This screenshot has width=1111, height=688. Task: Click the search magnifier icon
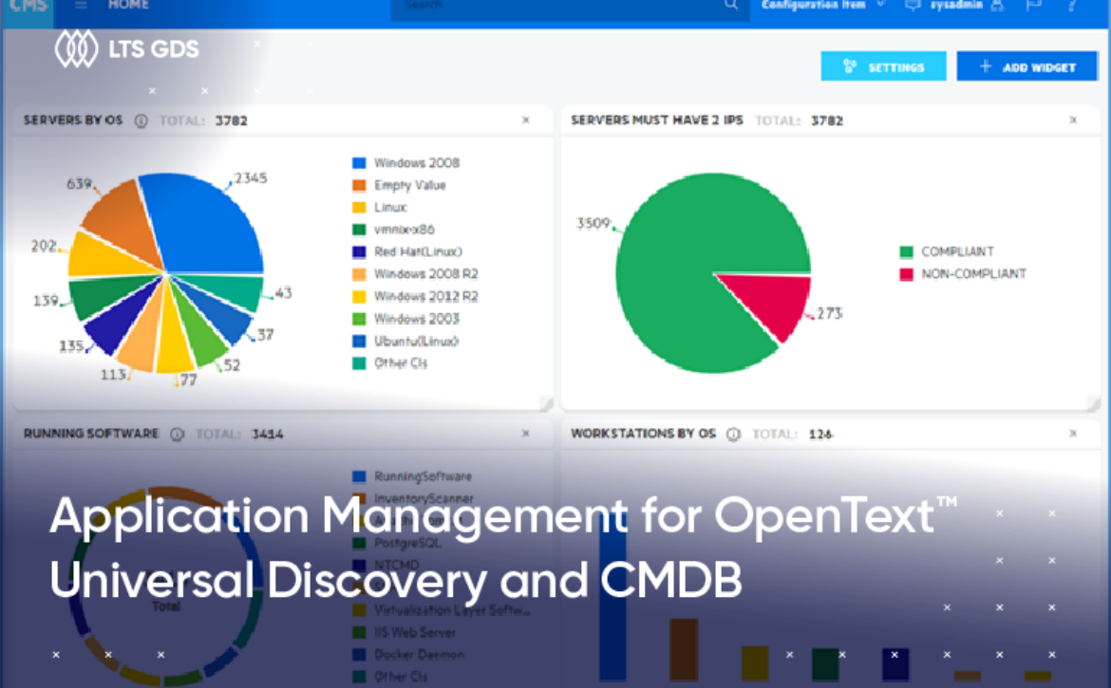click(x=730, y=6)
